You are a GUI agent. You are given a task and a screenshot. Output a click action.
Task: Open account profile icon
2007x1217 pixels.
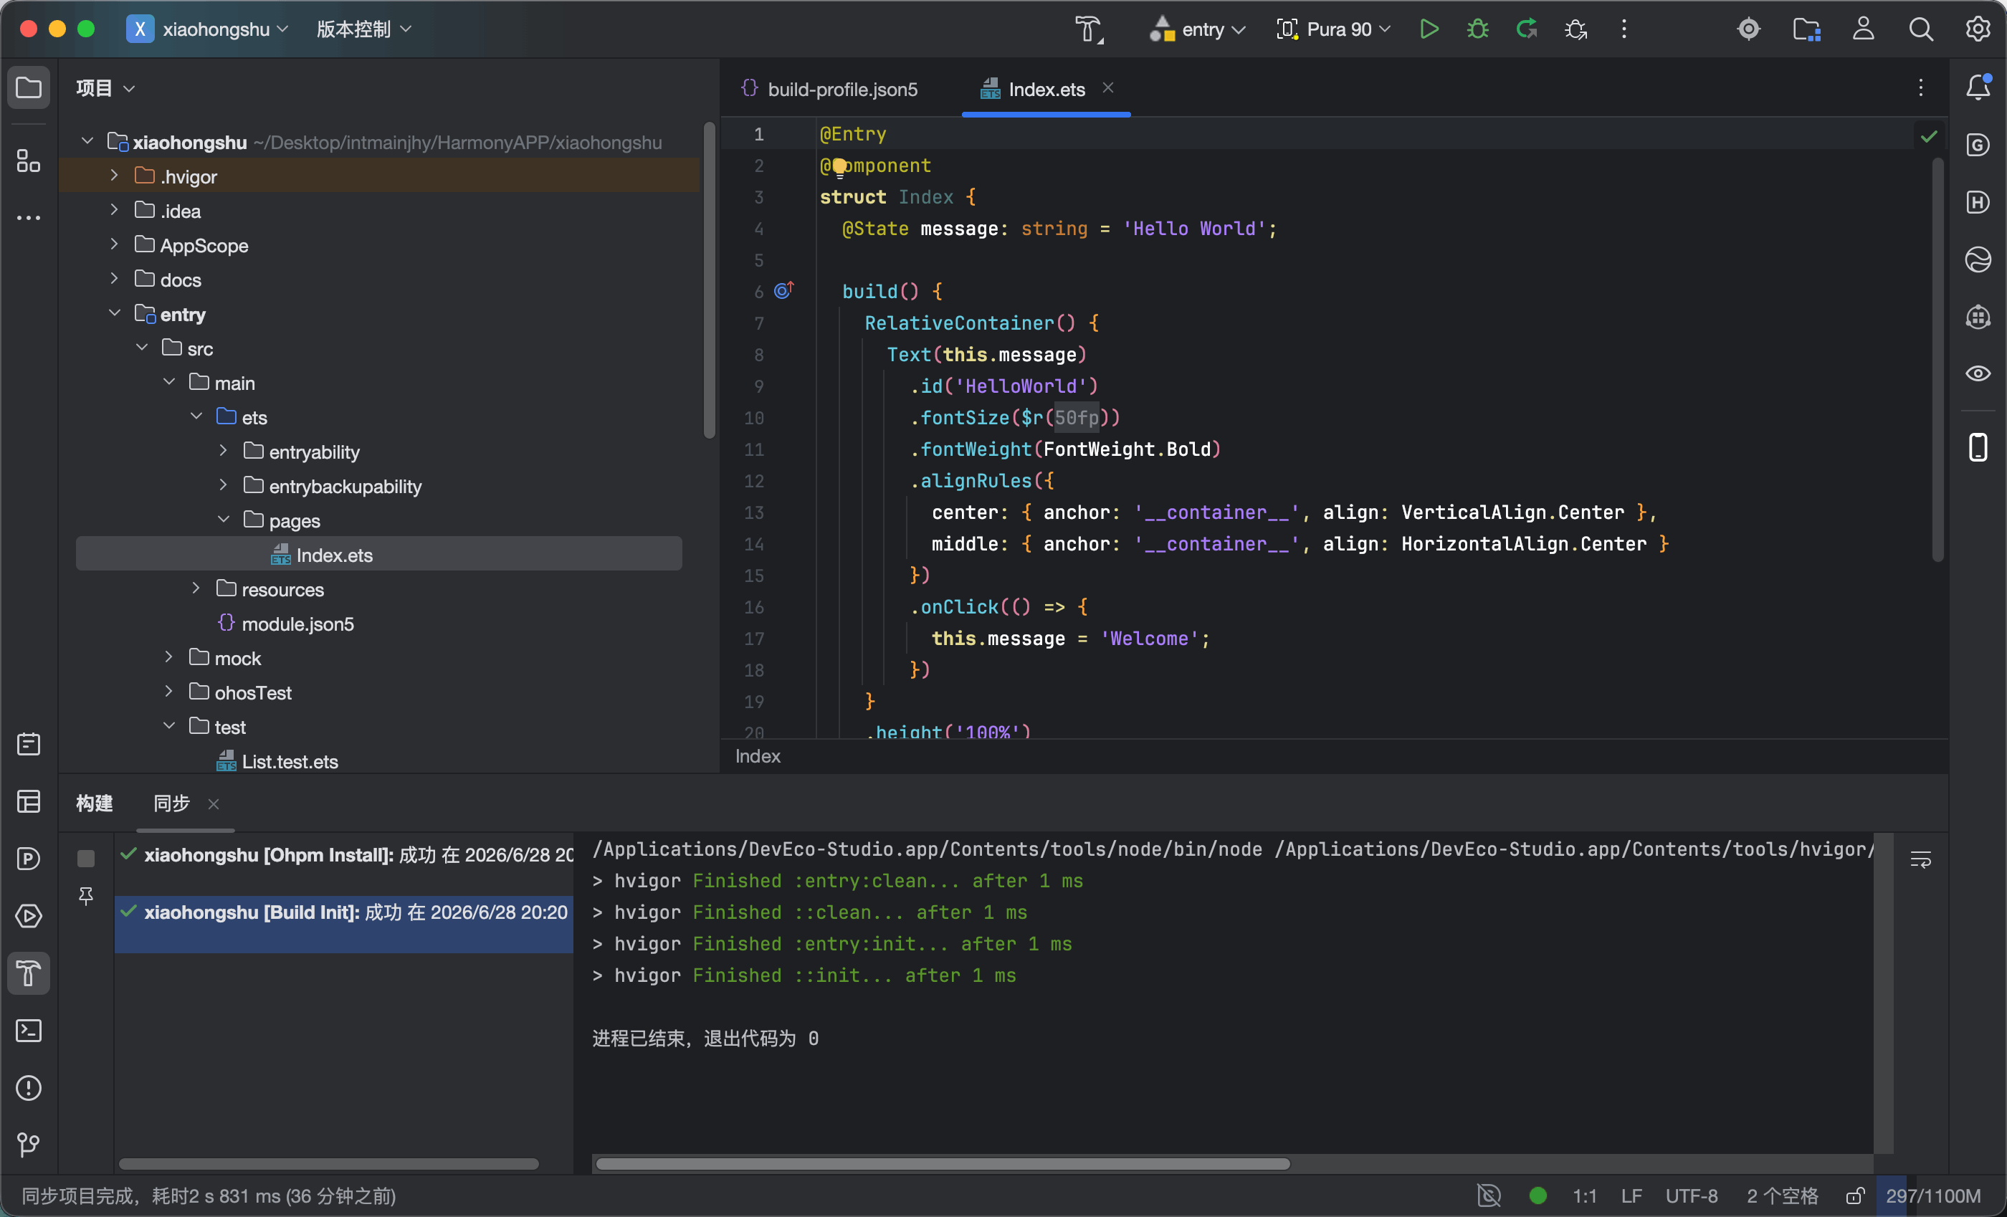[x=1864, y=29]
